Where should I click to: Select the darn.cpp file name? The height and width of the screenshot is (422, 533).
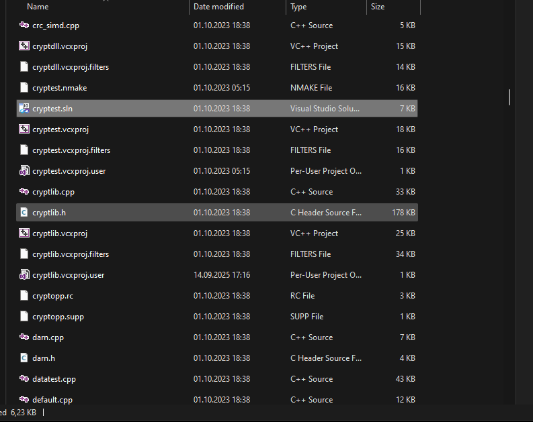[48, 337]
